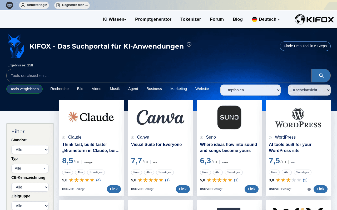Select the Agent category
This screenshot has width=337, height=210.
point(133,89)
